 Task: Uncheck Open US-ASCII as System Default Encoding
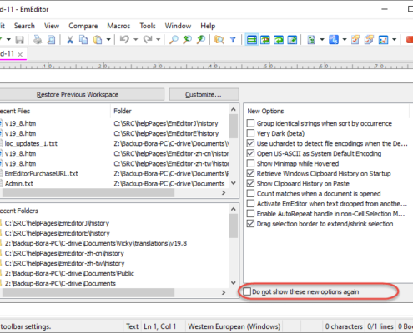(x=250, y=153)
